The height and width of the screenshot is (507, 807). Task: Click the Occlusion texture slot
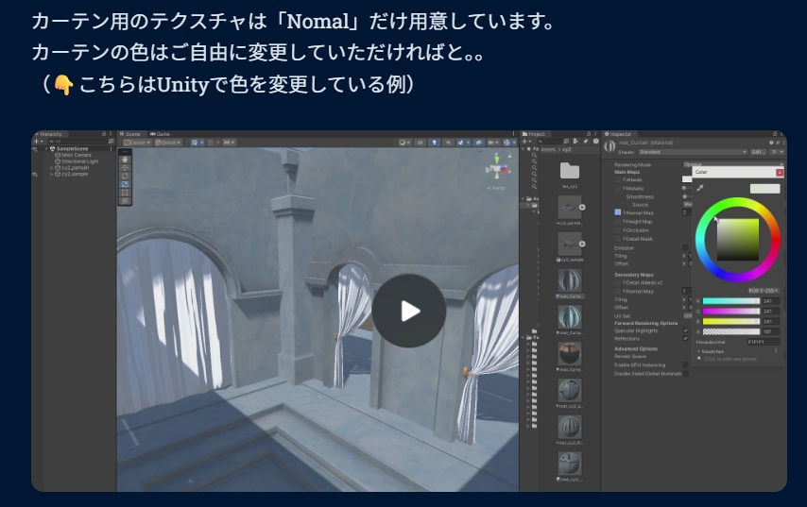(x=618, y=230)
